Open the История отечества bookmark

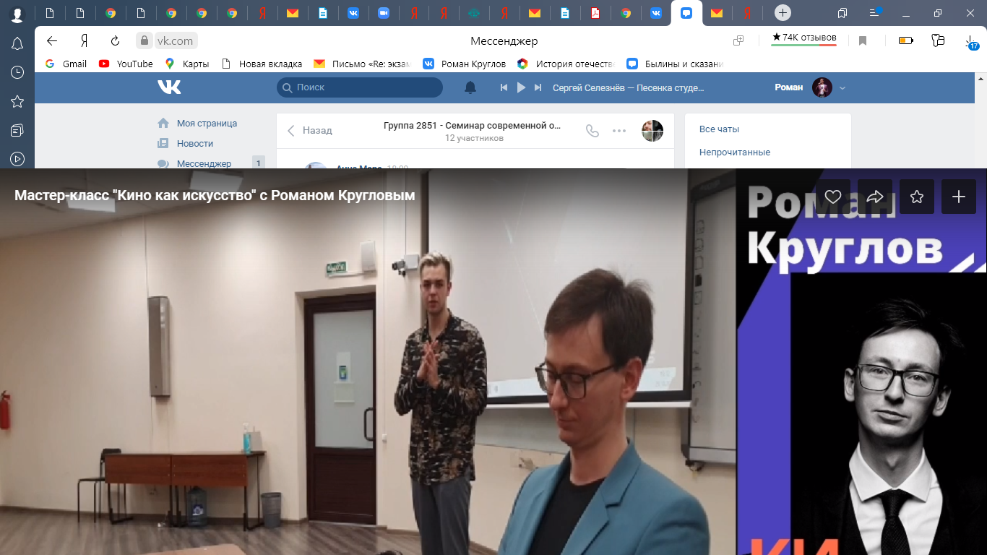point(566,64)
